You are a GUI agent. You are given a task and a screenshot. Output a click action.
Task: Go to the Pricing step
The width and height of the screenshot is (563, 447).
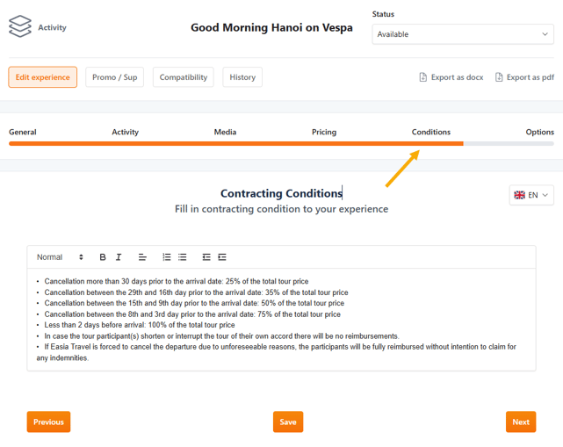324,132
